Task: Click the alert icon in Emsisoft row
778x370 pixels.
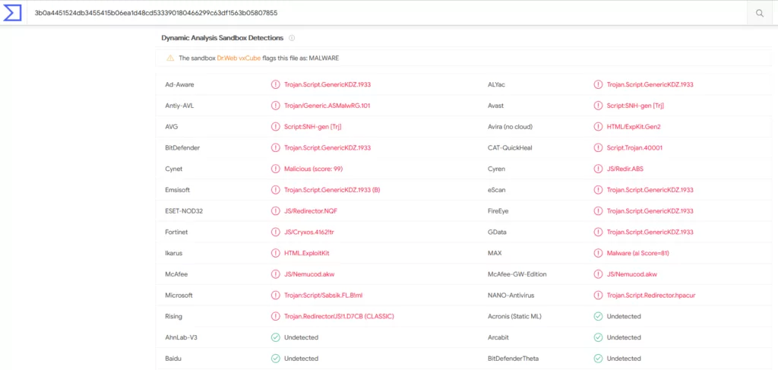Action: pos(275,190)
